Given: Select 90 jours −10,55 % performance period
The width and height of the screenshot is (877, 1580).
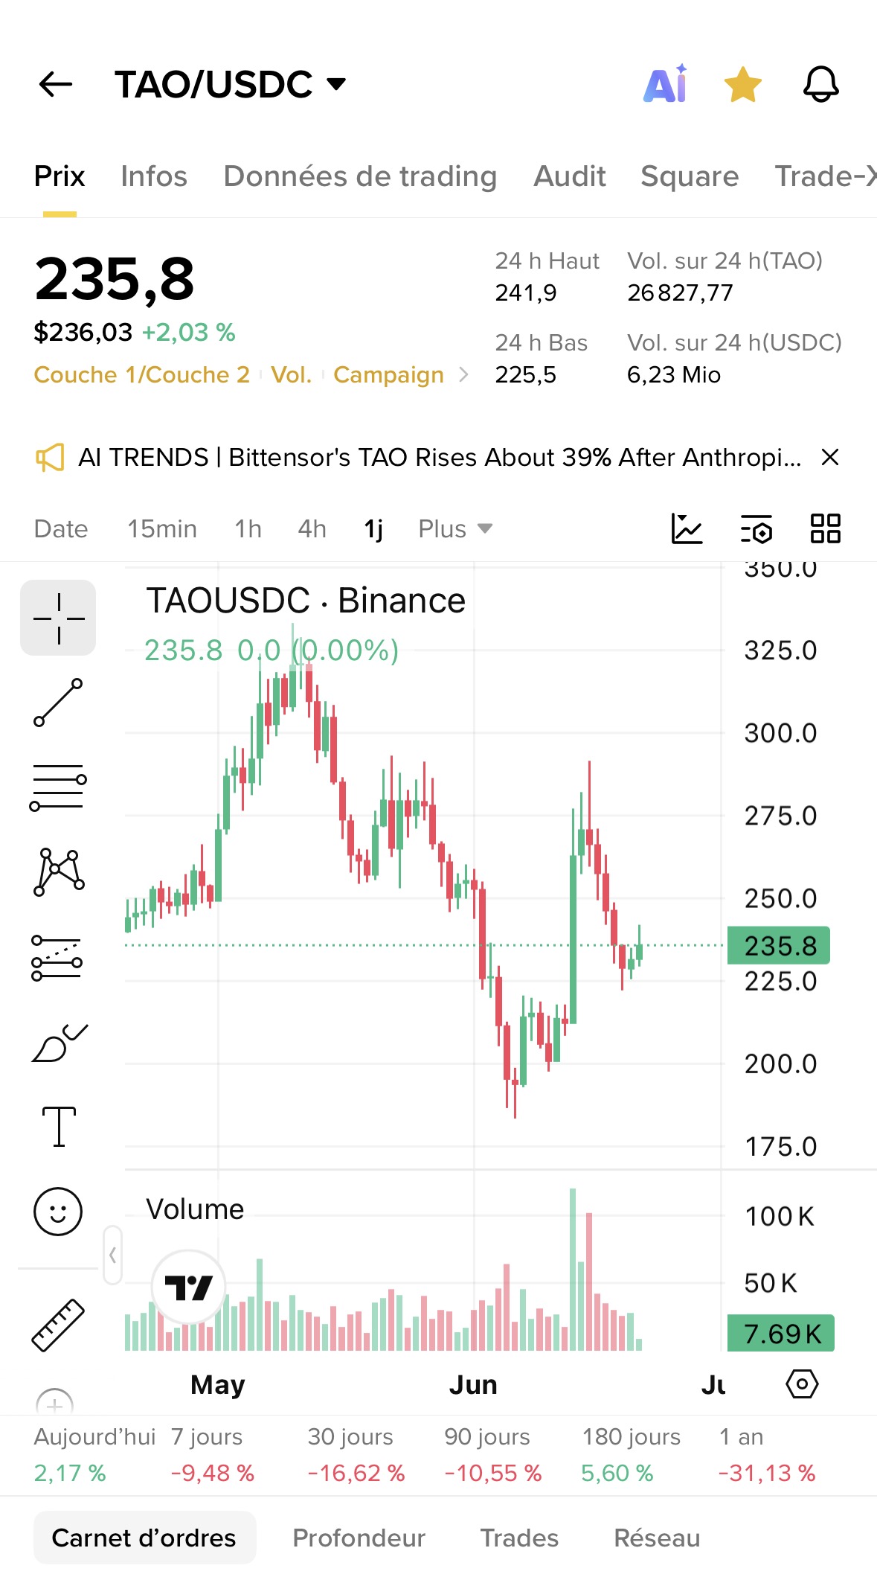Looking at the screenshot, I should click(492, 1455).
